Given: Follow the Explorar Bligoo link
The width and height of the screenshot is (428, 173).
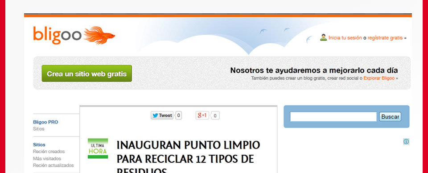Looking at the screenshot, I should [379, 78].
